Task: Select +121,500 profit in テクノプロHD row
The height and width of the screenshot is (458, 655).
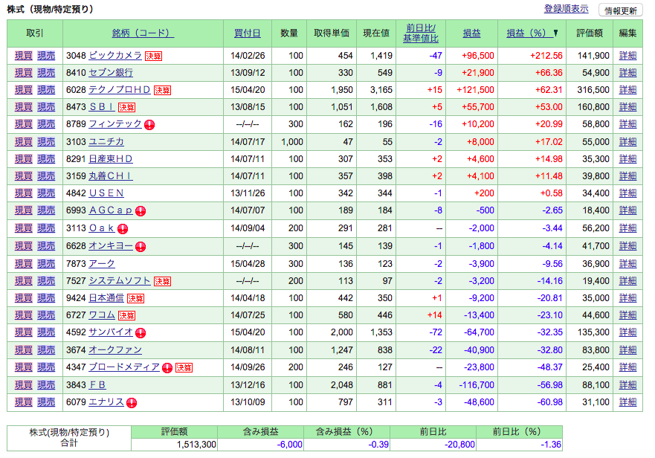Action: click(x=475, y=90)
